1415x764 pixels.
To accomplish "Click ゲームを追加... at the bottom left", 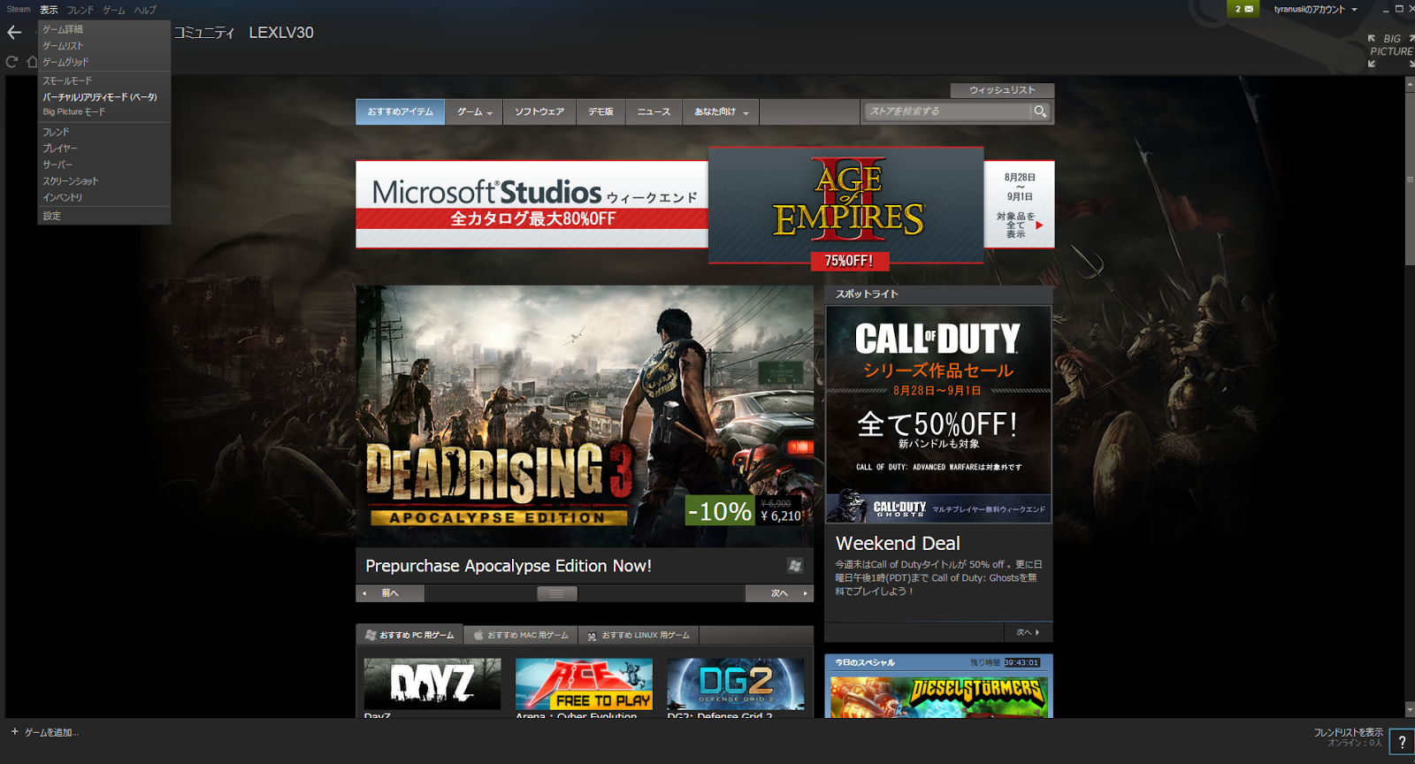I will coord(45,732).
